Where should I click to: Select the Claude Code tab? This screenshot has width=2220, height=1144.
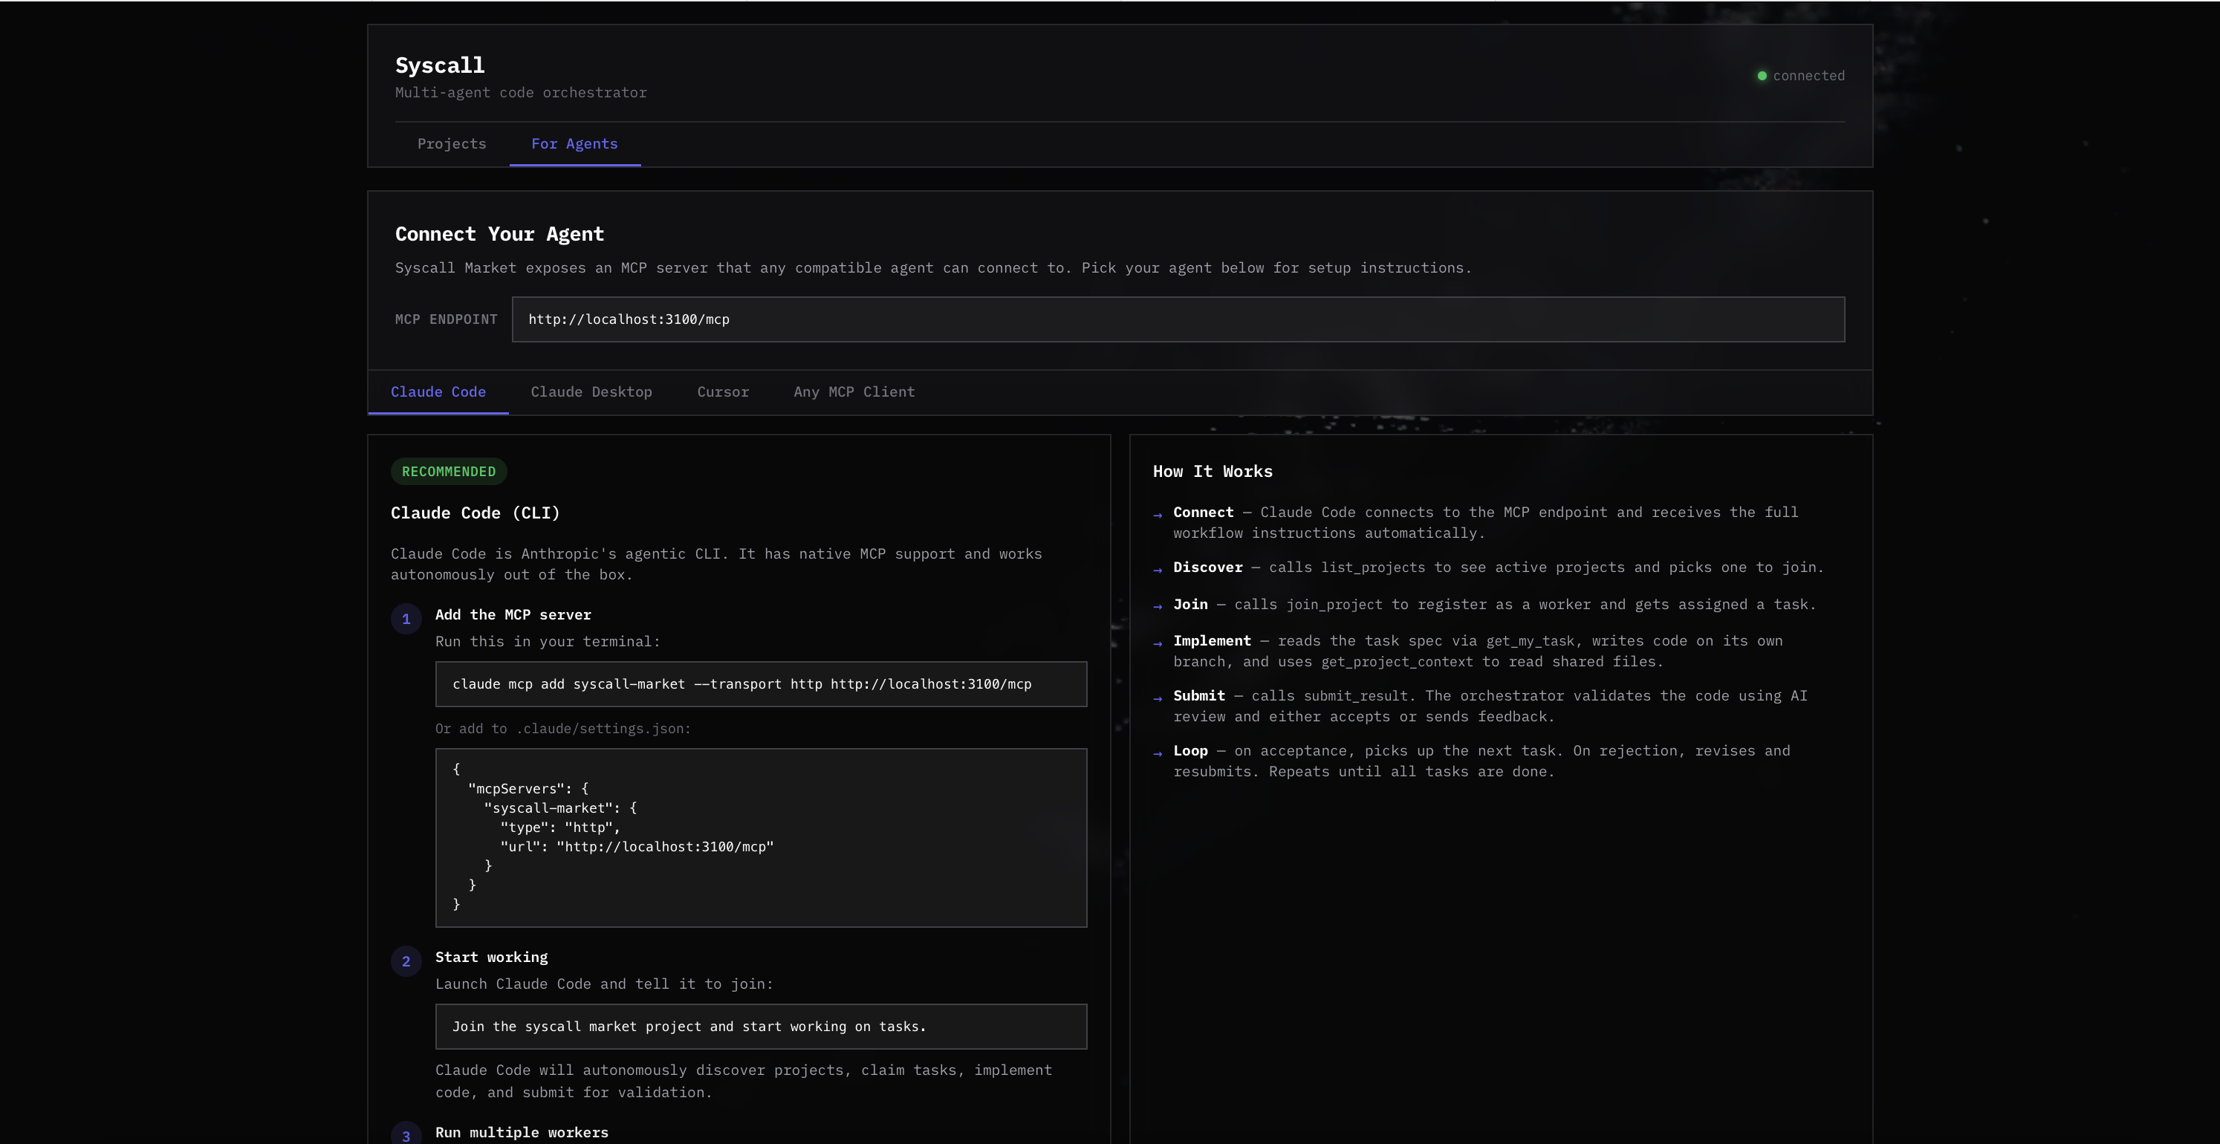(x=438, y=392)
